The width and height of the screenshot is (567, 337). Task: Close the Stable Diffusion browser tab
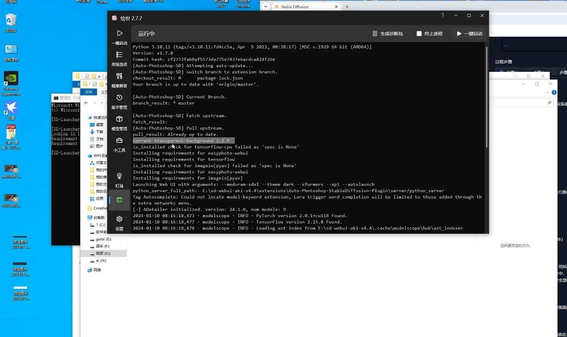[336, 7]
